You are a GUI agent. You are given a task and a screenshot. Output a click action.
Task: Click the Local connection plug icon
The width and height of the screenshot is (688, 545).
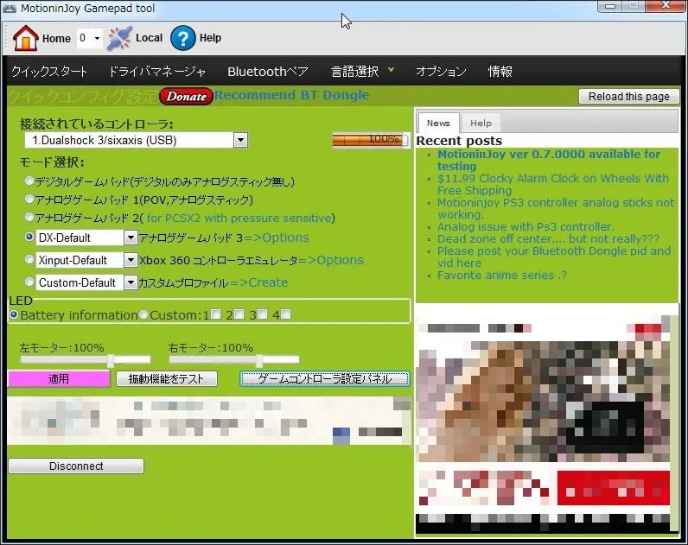tap(119, 38)
